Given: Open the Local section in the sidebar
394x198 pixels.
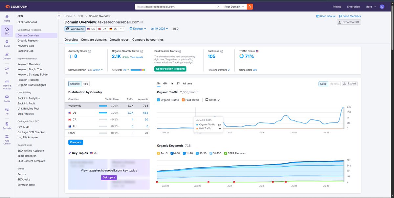Looking at the screenshot, I should click(x=7, y=44).
